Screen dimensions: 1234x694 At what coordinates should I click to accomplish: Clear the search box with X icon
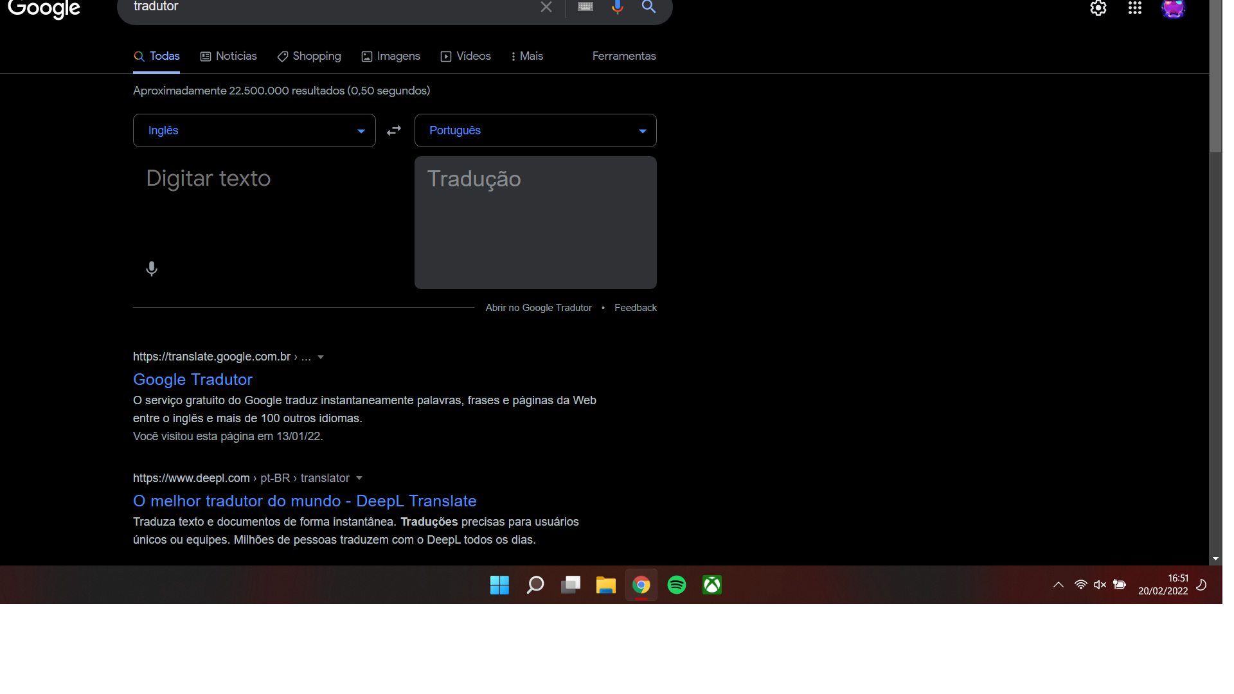coord(546,7)
